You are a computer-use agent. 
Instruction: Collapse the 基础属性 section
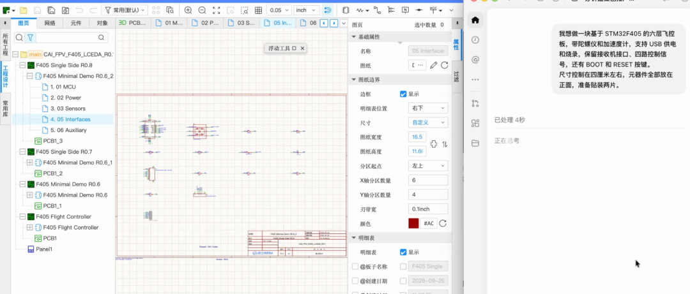pyautogui.click(x=354, y=37)
